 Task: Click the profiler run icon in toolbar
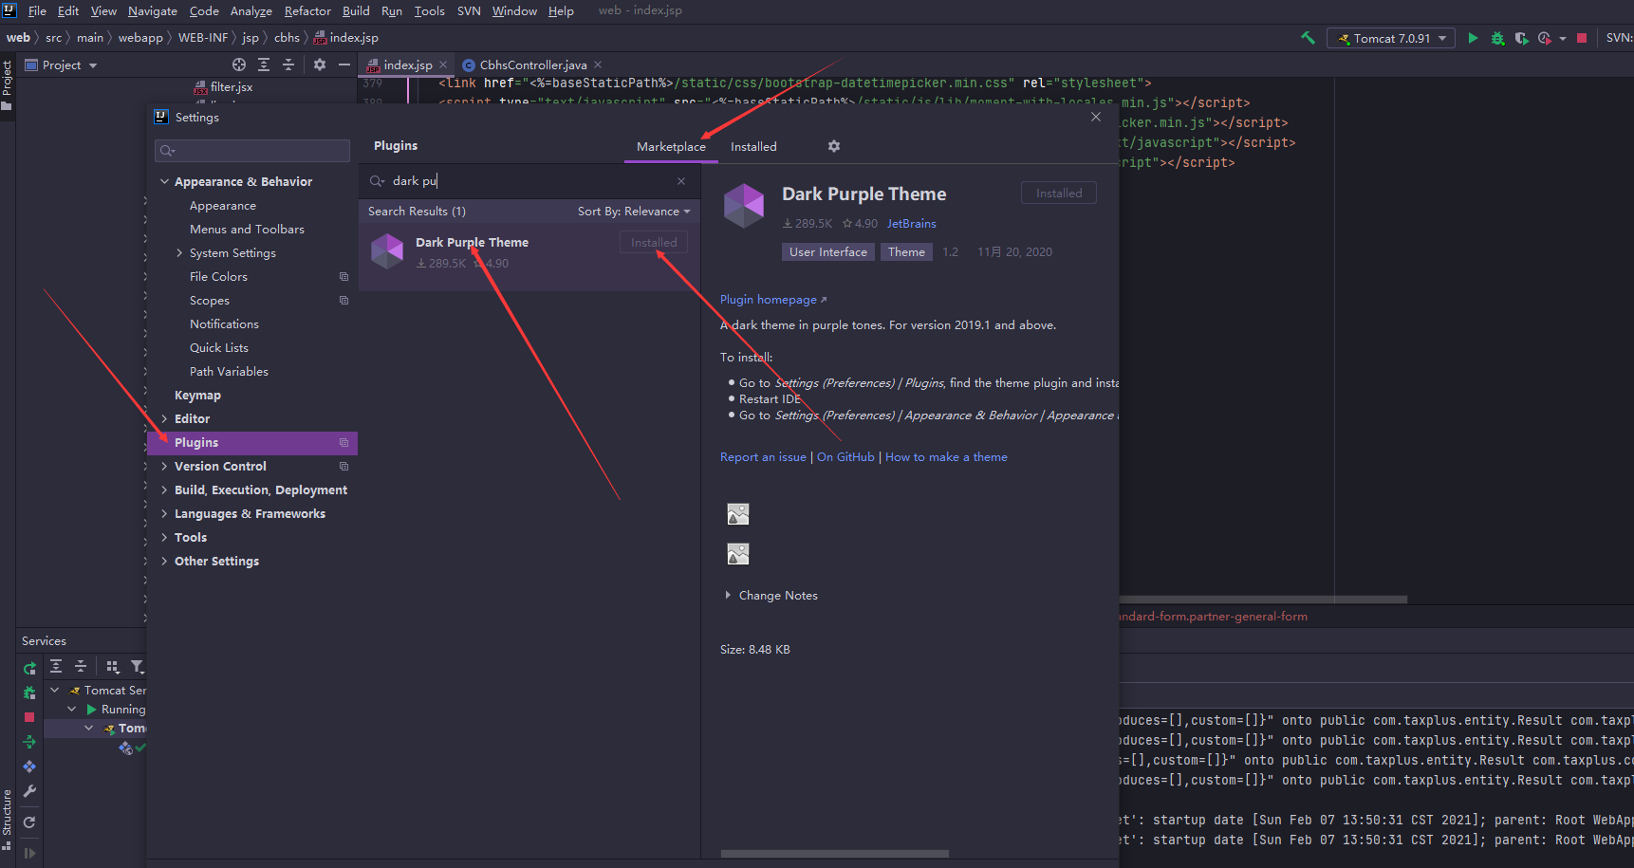tap(1544, 38)
